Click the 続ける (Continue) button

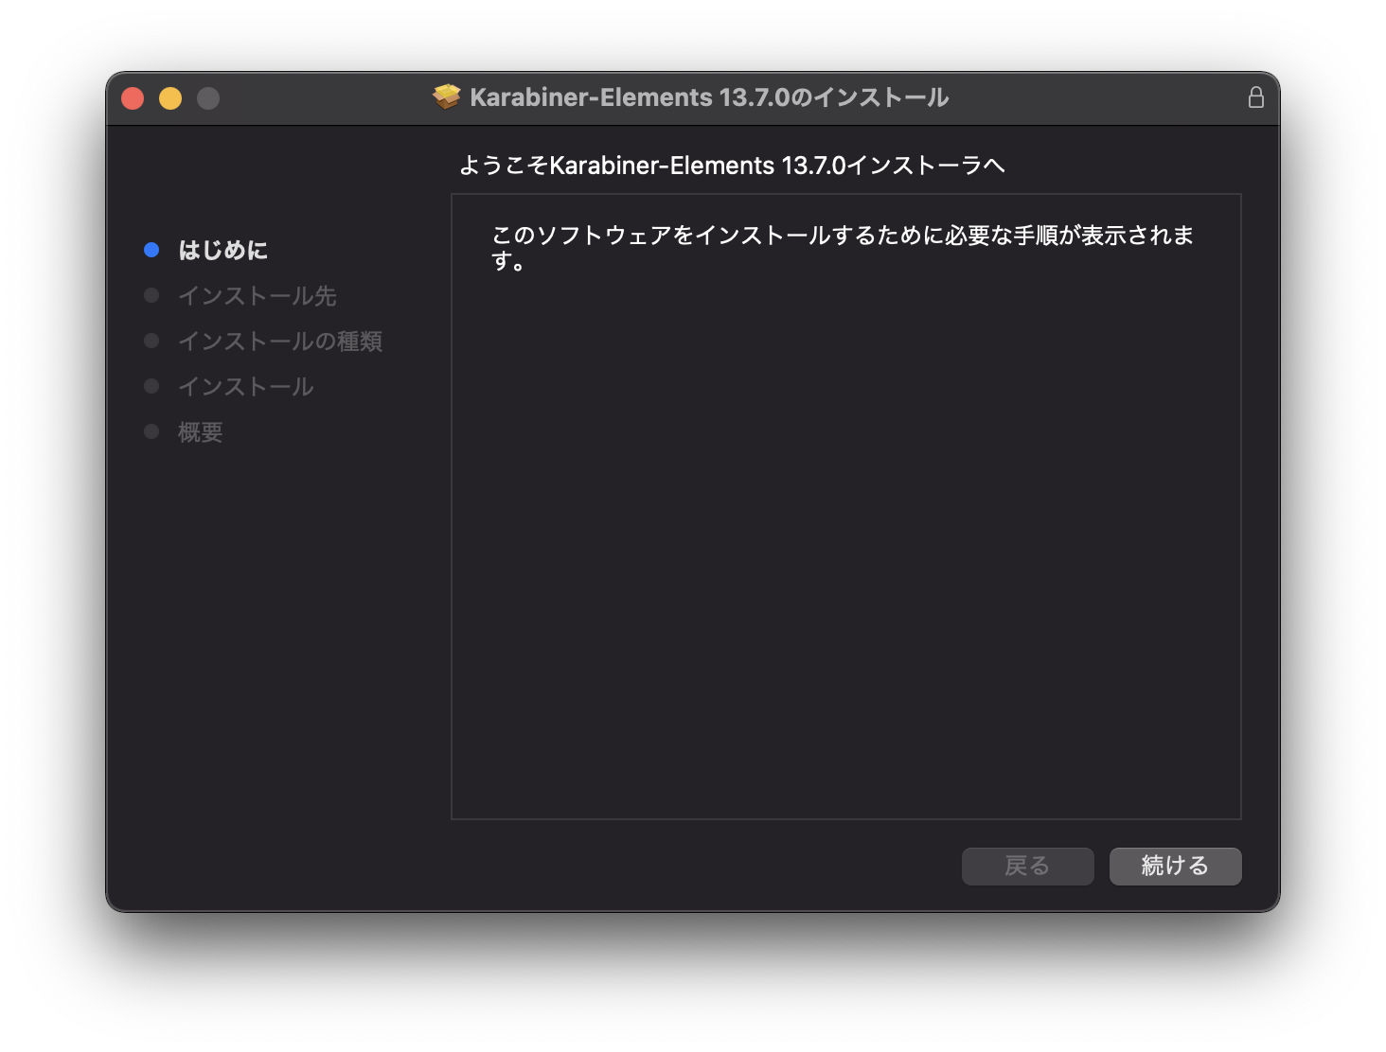pyautogui.click(x=1175, y=866)
